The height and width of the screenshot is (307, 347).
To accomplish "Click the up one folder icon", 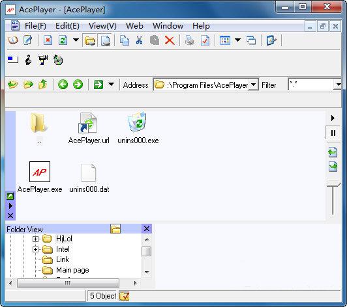I will pyautogui.click(x=42, y=85).
